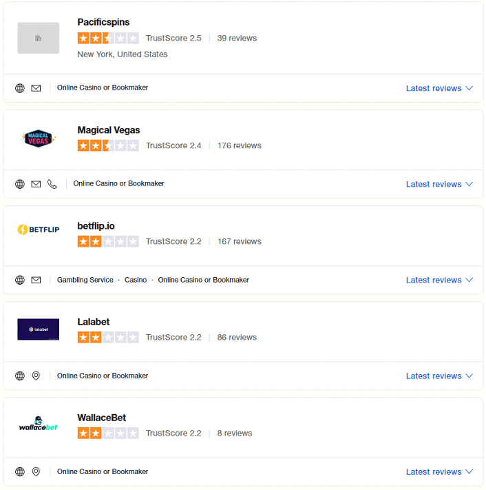Expand Latest reviews for Pacificspins
The image size is (486, 490).
[439, 88]
